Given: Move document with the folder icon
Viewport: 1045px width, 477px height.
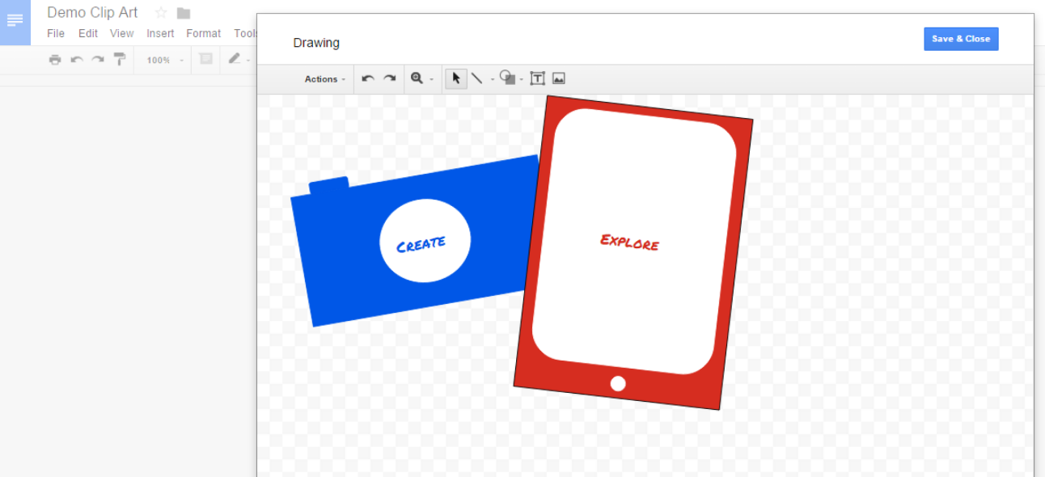Looking at the screenshot, I should (x=183, y=12).
